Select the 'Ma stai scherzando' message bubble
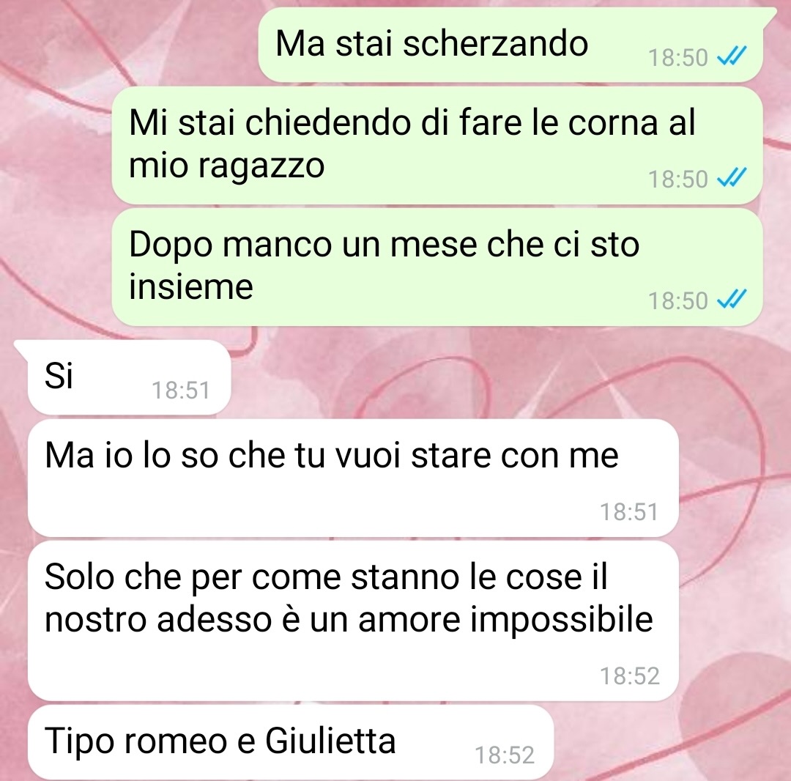This screenshot has width=791, height=781. [510, 45]
